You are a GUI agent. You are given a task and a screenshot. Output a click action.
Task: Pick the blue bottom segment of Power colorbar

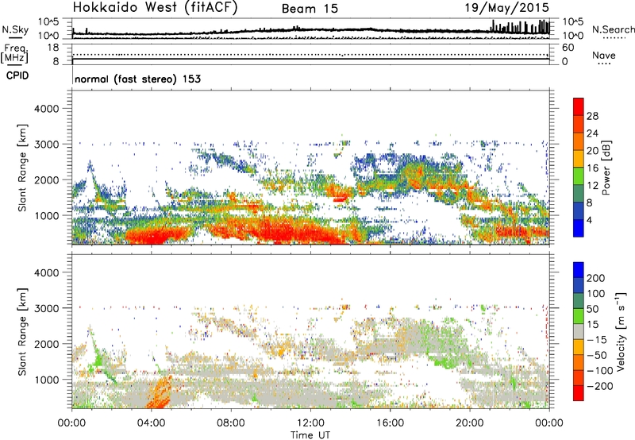point(579,228)
